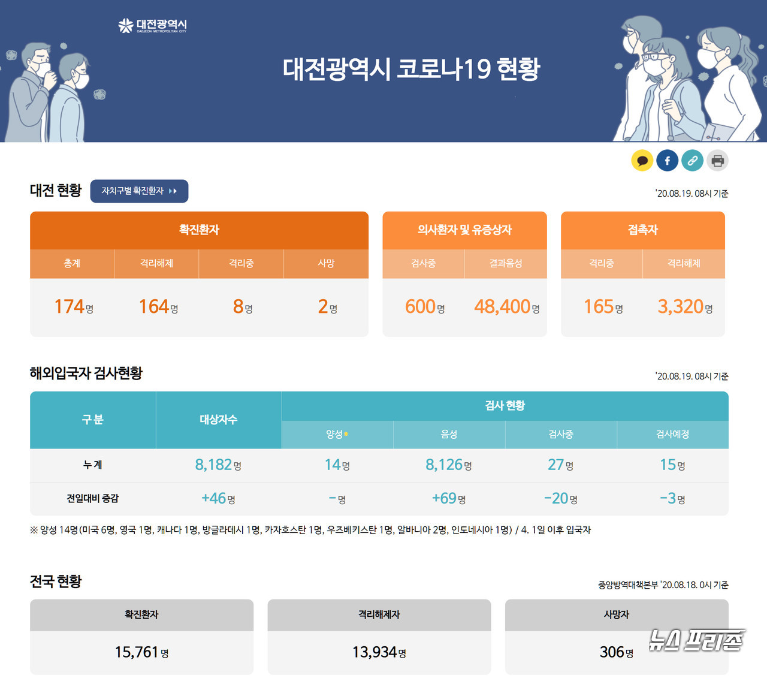The width and height of the screenshot is (767, 681).
Task: Click the 대상자수 table header
Action: tap(219, 420)
